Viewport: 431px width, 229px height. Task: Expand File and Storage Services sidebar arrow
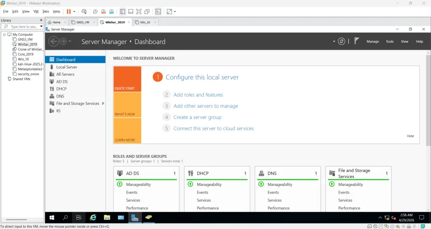click(103, 104)
